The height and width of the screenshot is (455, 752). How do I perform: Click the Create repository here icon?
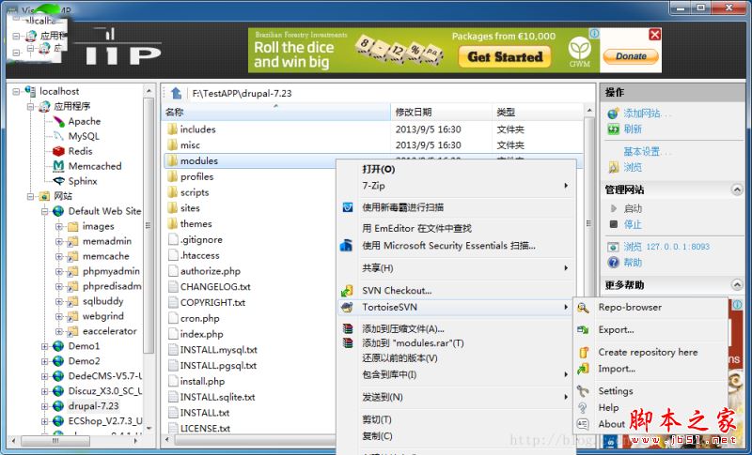tap(583, 352)
